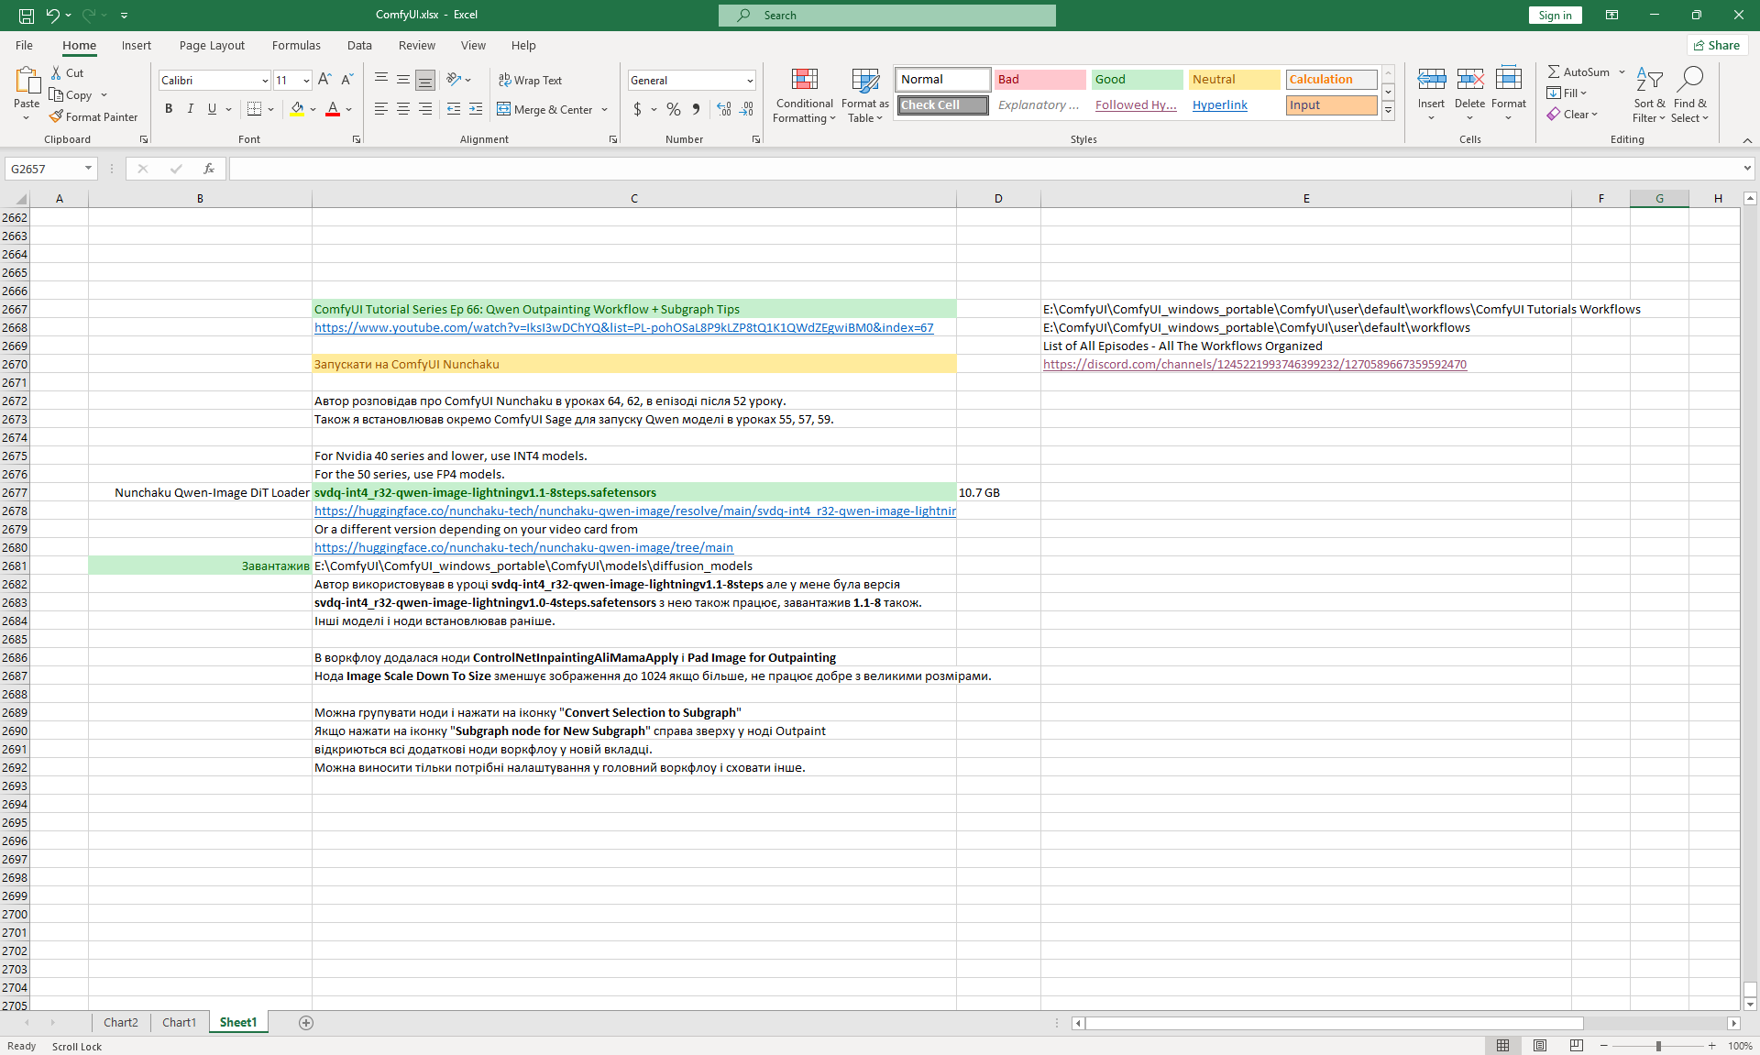1760x1055 pixels.
Task: Toggle Wrap Text on
Action: click(x=530, y=81)
